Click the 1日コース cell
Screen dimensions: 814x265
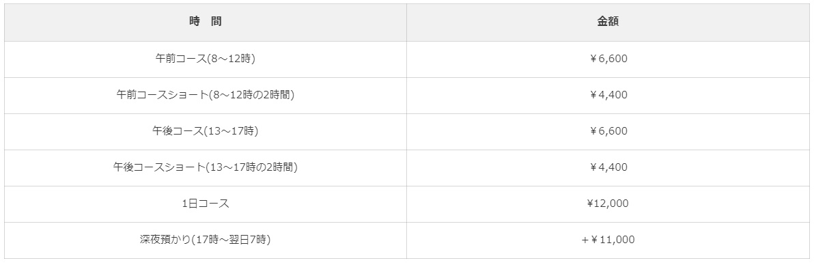click(x=206, y=204)
